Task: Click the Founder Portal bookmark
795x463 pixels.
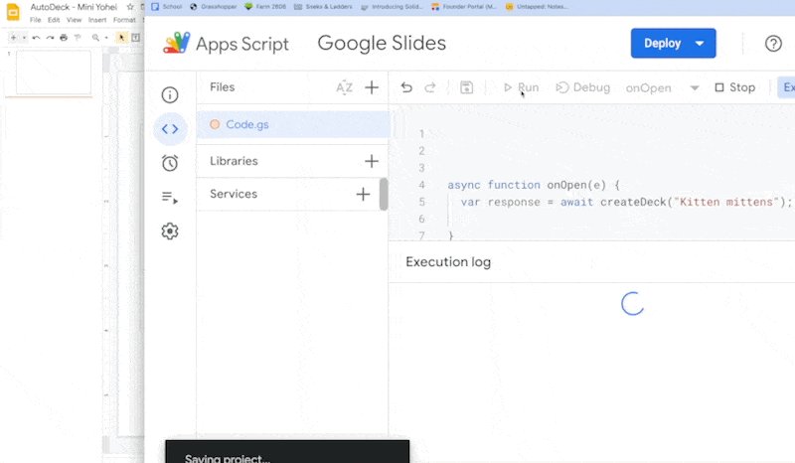Action: [464, 7]
